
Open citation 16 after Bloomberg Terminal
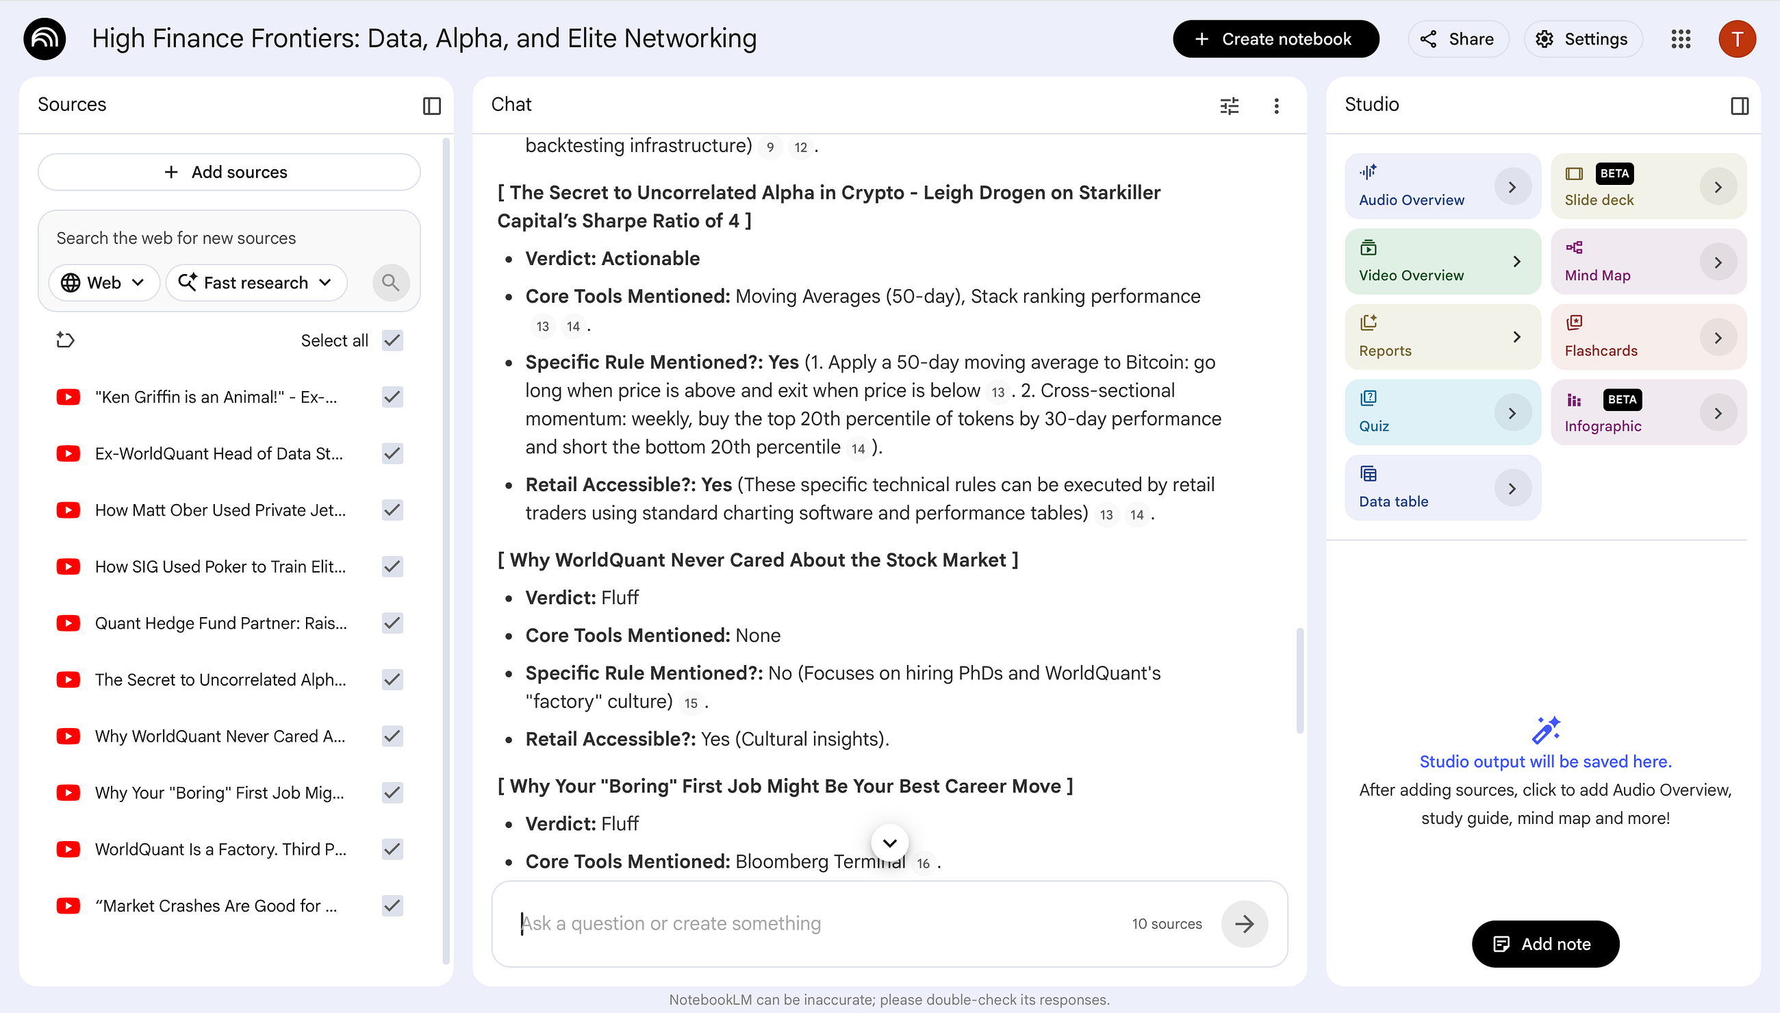[923, 864]
